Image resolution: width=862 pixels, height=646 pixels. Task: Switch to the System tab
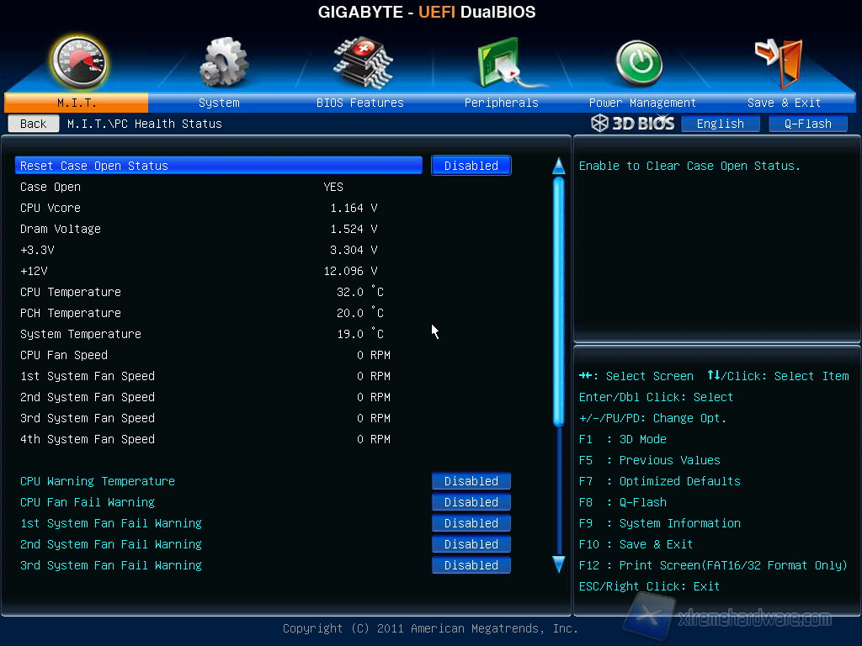219,103
